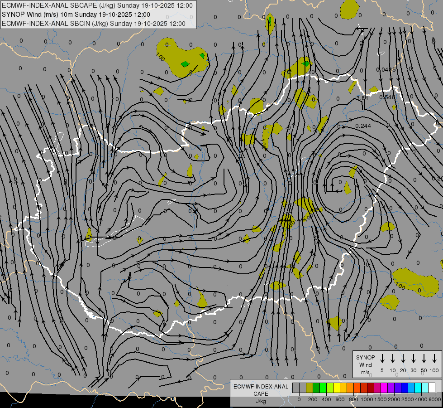443x408 pixels.
Task: Click the '1500' colorbar tick label
Action: pos(380,399)
